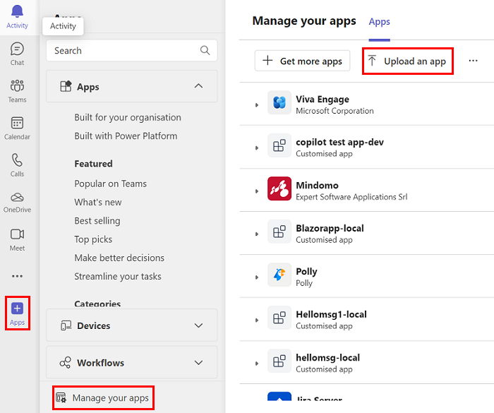Open the Activity bell icon
The height and width of the screenshot is (413, 494).
(x=17, y=12)
